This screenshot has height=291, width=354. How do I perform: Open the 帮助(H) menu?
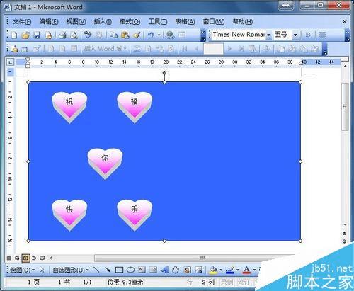click(243, 22)
